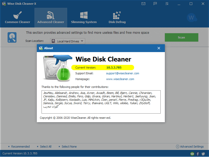Switch to the Advanced Cleaner tab

[51, 18]
